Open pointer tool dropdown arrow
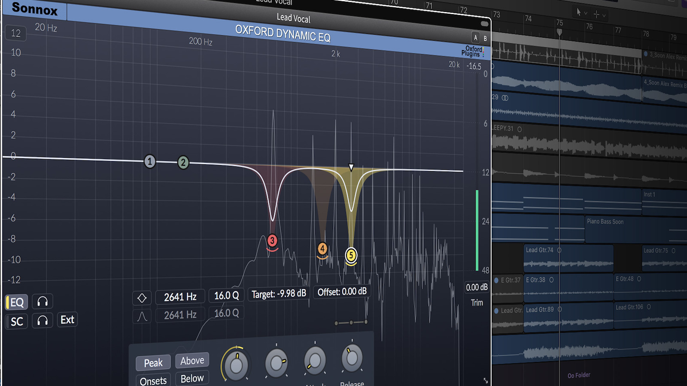The width and height of the screenshot is (687, 386). [586, 13]
